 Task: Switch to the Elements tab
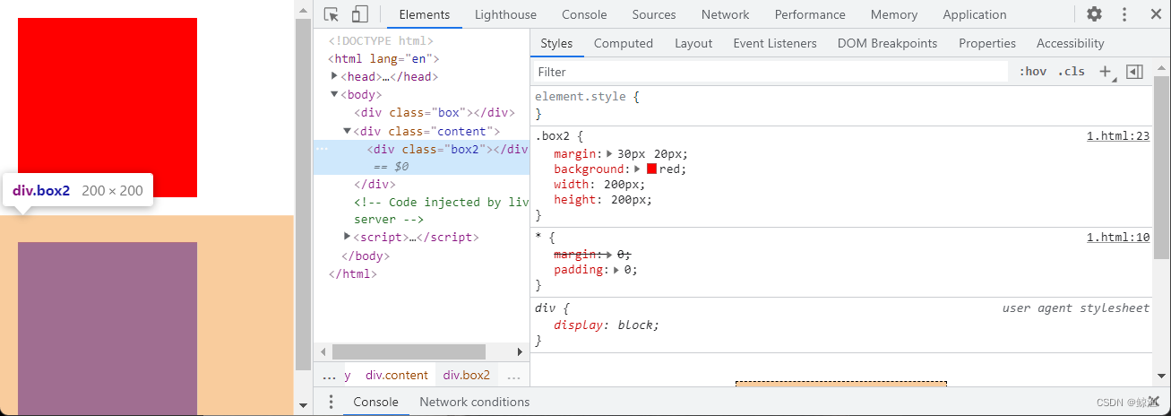pos(425,14)
